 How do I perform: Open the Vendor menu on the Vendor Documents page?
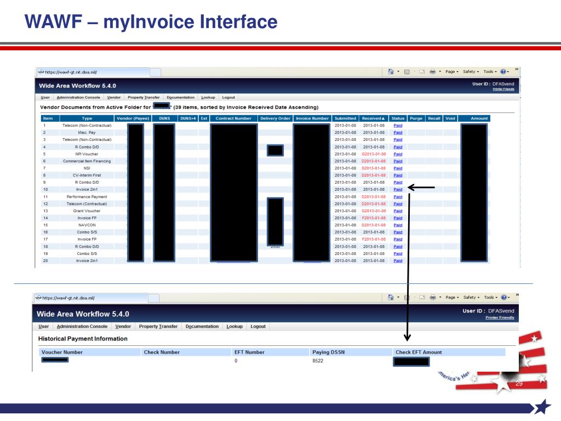pos(114,98)
